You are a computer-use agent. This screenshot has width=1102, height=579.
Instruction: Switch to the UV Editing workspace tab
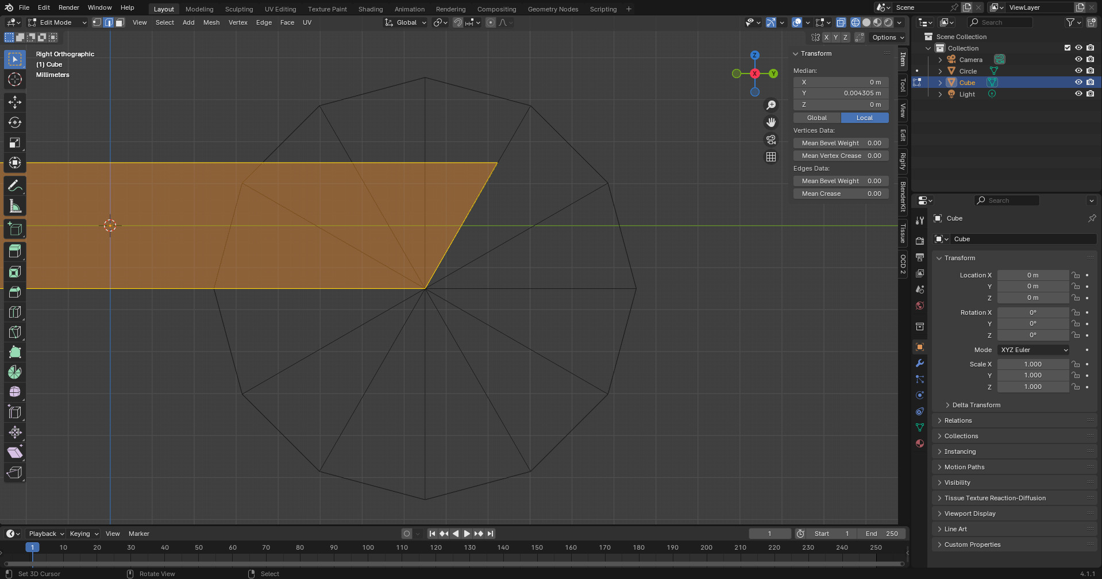(280, 9)
